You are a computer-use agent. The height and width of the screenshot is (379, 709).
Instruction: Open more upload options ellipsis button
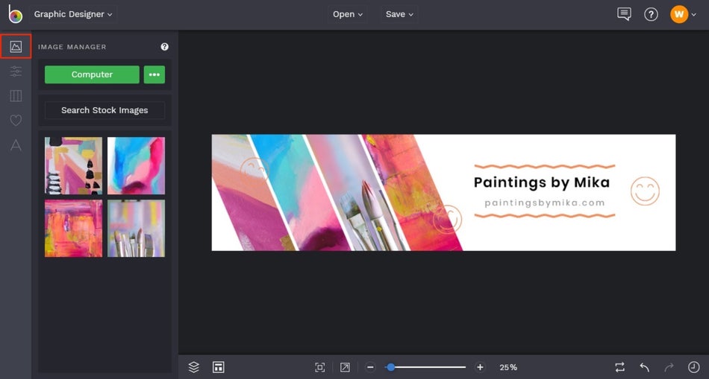pyautogui.click(x=154, y=74)
